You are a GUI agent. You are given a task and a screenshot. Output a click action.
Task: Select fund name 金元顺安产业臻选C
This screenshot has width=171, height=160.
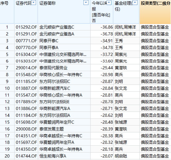click(57, 27)
